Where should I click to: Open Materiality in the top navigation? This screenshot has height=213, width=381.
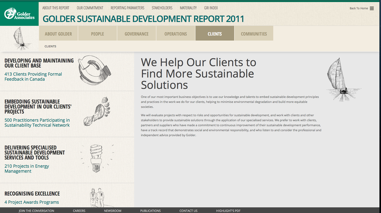188,8
